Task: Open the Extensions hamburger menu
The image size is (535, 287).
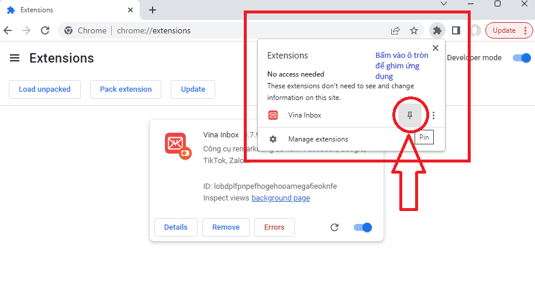Action: [15, 58]
